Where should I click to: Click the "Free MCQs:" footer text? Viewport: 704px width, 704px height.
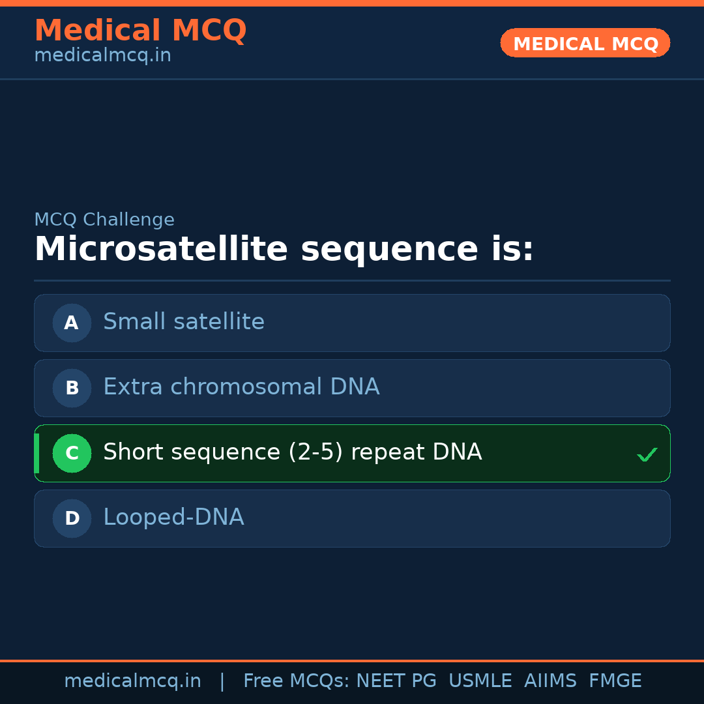tap(297, 681)
